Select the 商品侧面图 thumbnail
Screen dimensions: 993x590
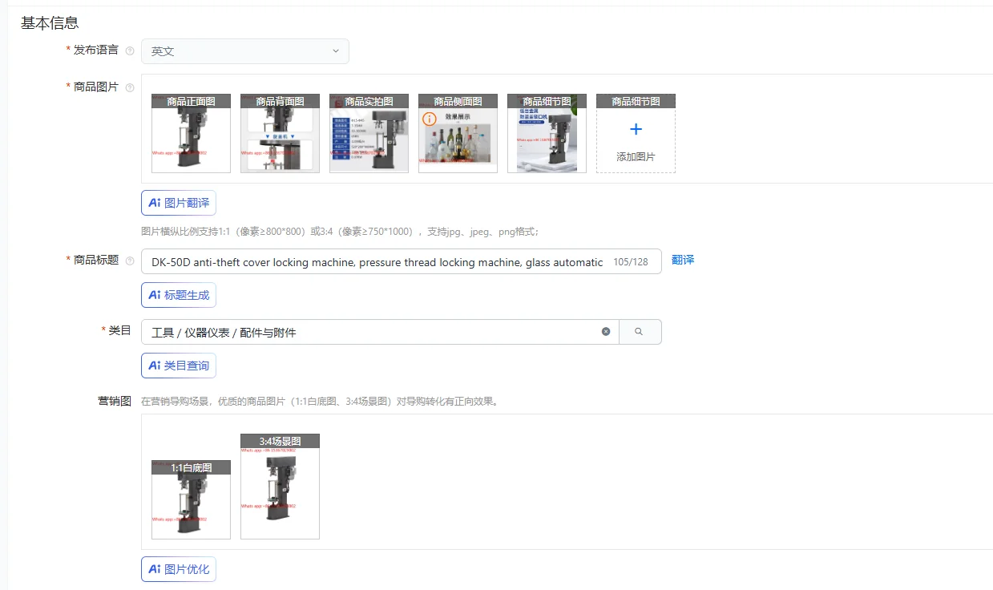pos(458,133)
